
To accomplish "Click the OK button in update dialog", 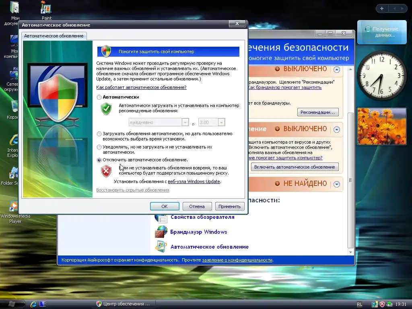I will [165, 206].
